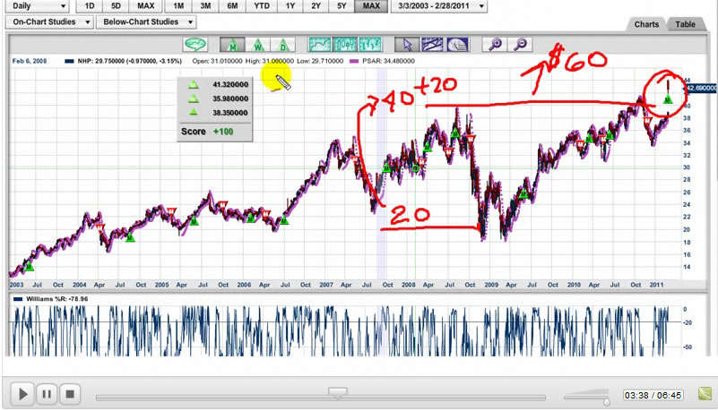The image size is (718, 411).
Task: Set range to 1M
Action: click(178, 6)
